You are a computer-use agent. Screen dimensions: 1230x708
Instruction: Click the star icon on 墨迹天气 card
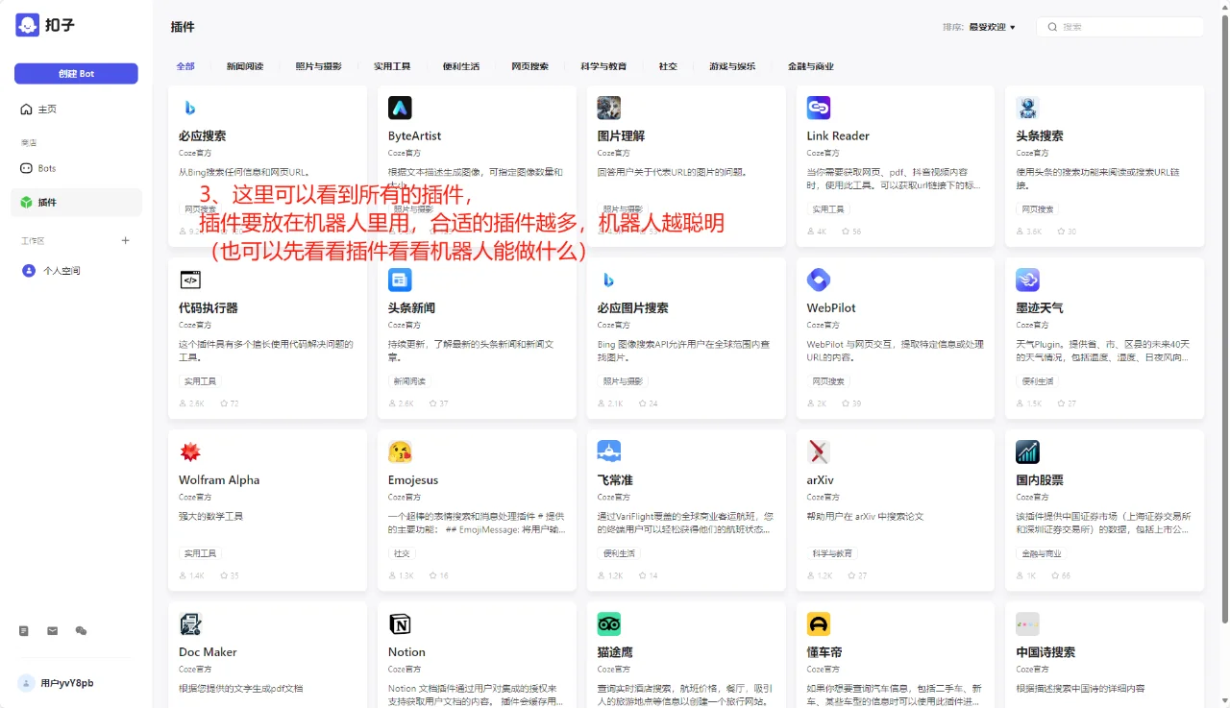(x=1061, y=403)
